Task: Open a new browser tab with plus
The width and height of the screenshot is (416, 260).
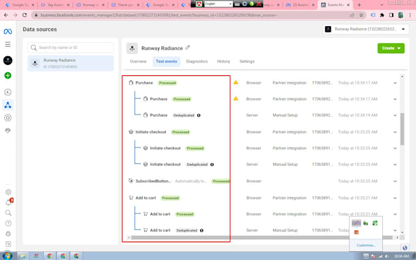Action: tap(359, 5)
